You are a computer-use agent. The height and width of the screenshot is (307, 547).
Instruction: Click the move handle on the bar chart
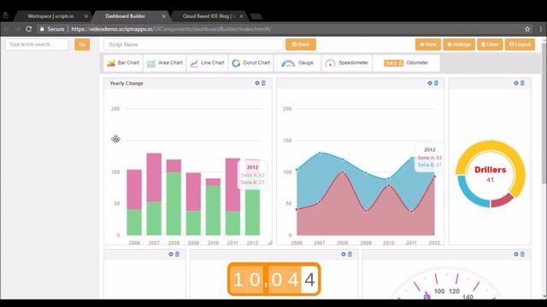(x=115, y=139)
